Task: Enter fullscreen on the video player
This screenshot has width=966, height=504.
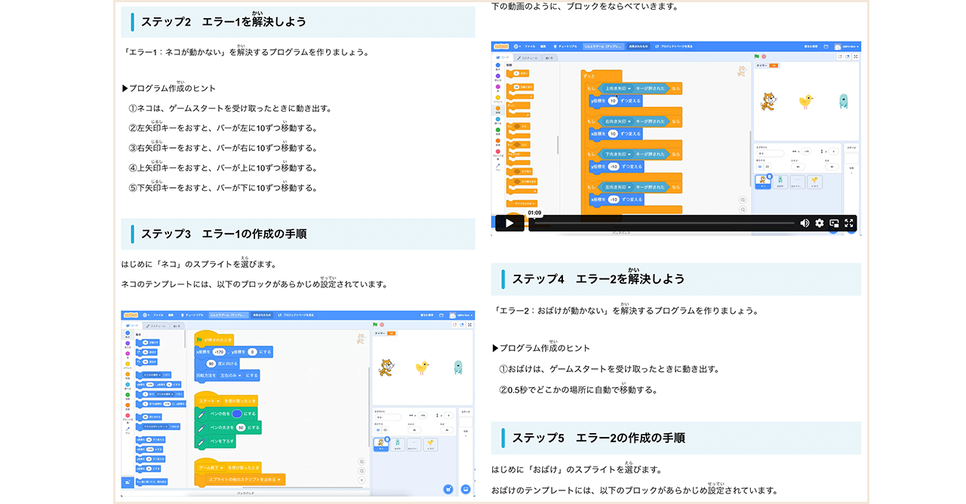Action: pyautogui.click(x=849, y=223)
